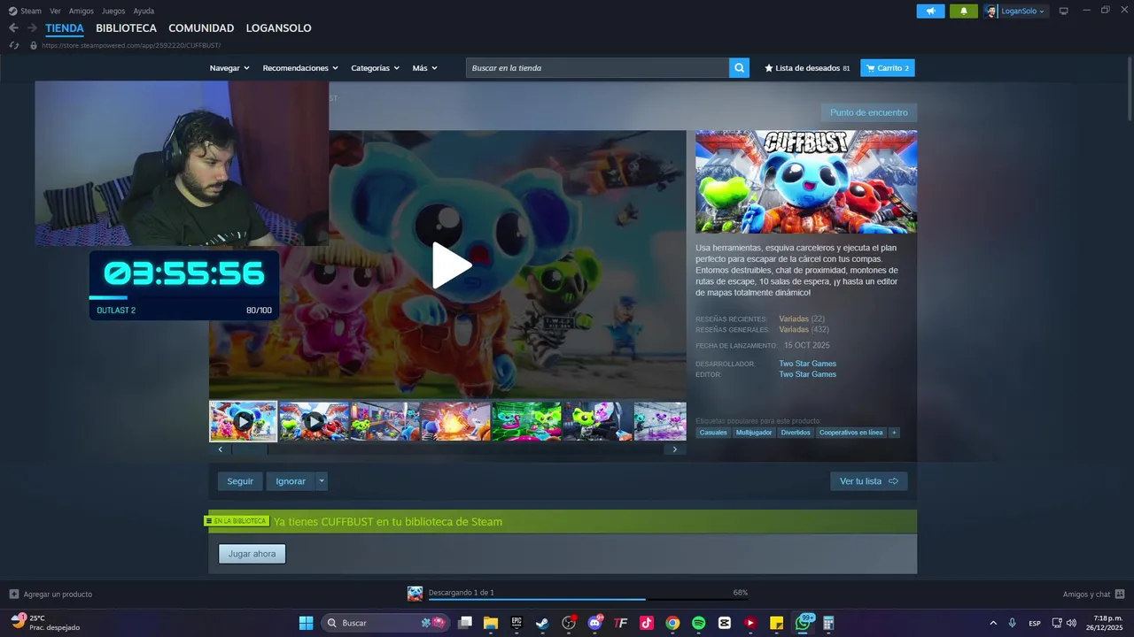Open File Explorer from taskbar

[491, 623]
